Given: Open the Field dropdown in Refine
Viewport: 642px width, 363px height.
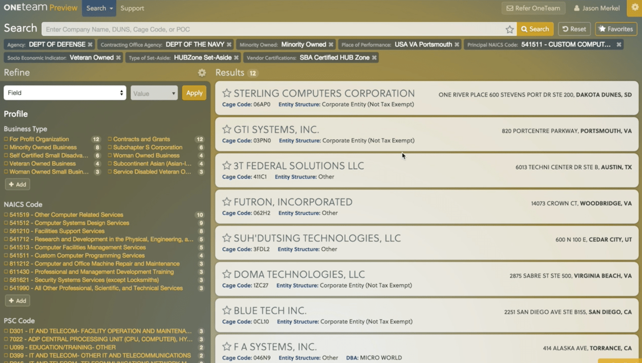Looking at the screenshot, I should click(x=65, y=93).
